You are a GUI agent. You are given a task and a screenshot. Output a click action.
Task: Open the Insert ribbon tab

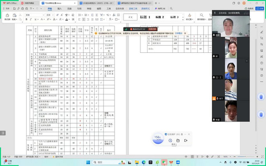coord(60,8)
